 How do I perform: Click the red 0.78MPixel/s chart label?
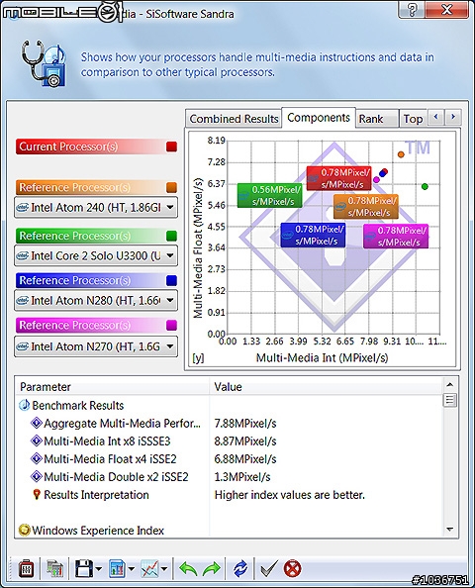(338, 178)
